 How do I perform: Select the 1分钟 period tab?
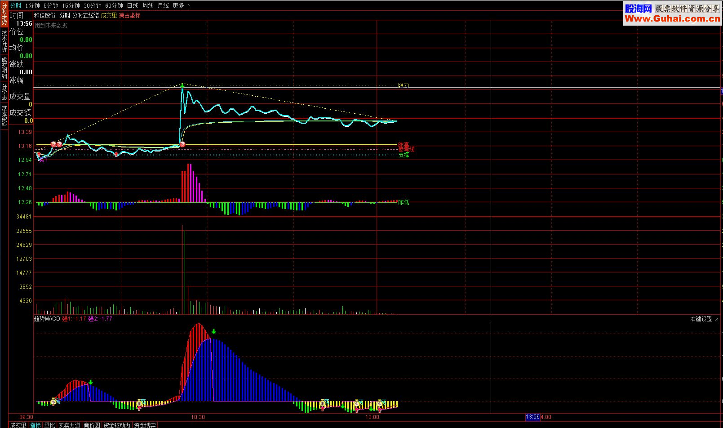32,5
